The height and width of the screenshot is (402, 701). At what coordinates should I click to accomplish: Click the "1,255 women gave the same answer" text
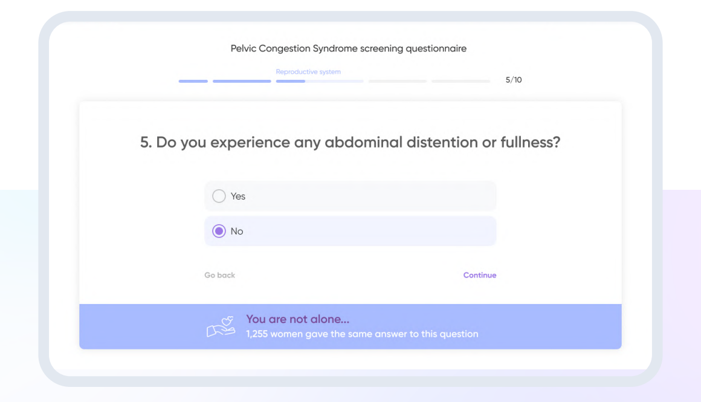click(x=361, y=334)
